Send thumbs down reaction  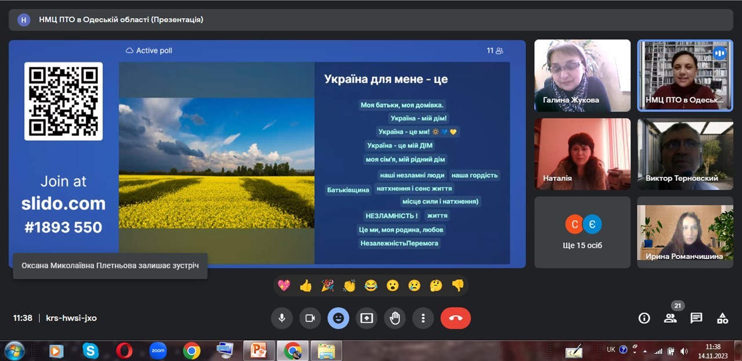pyautogui.click(x=458, y=285)
